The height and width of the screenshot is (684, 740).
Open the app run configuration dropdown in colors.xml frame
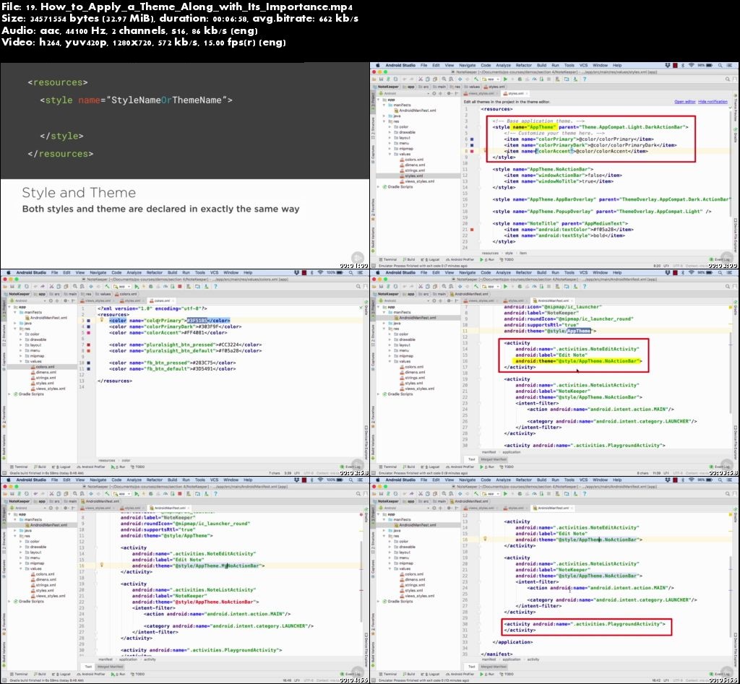[121, 286]
